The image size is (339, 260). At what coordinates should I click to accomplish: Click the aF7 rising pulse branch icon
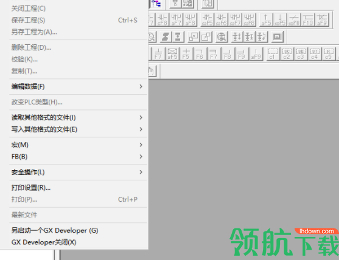click(176, 19)
